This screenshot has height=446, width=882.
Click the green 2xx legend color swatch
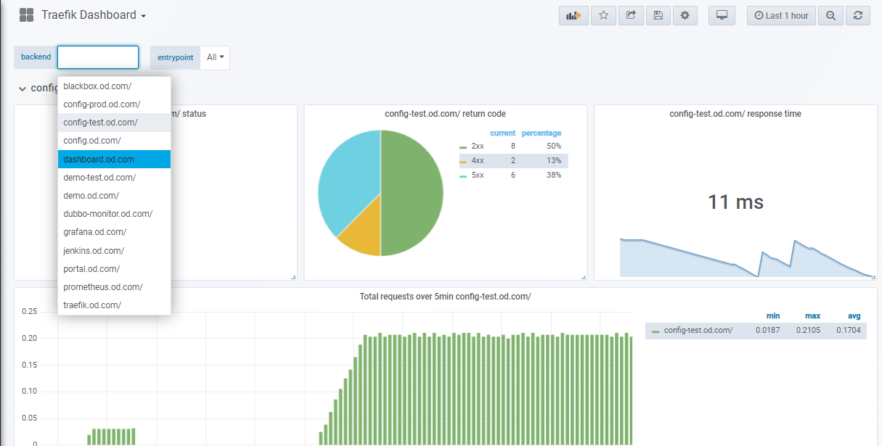(x=463, y=147)
